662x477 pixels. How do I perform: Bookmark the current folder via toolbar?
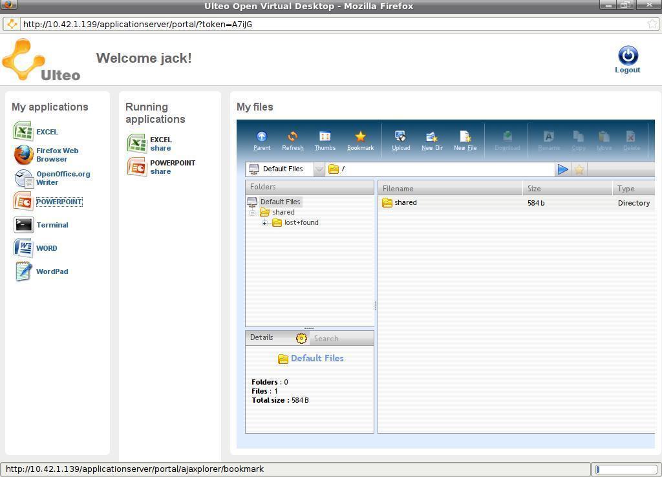point(360,140)
